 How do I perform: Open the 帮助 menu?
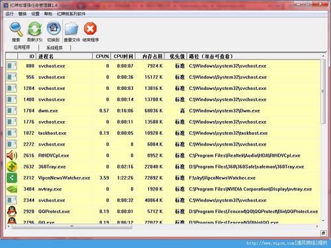[48, 14]
